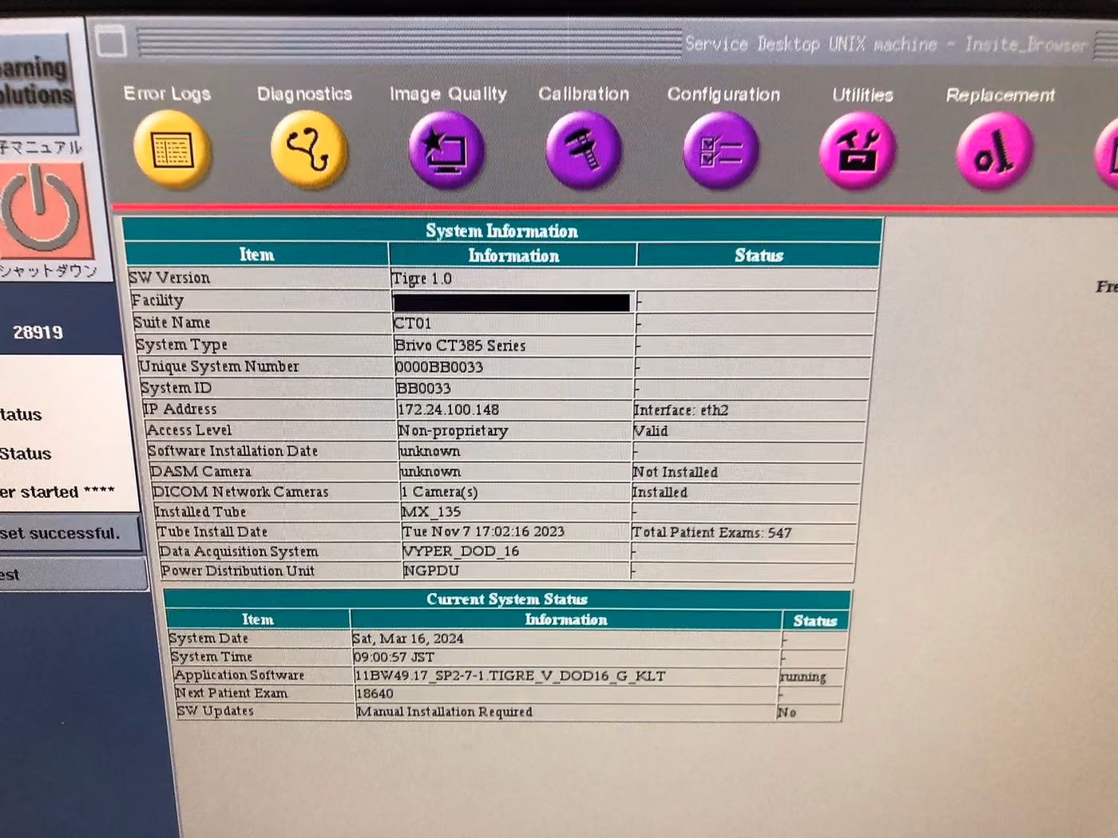This screenshot has height=838, width=1118.
Task: Select the 'Software Installation Date' label
Action: click(x=232, y=451)
